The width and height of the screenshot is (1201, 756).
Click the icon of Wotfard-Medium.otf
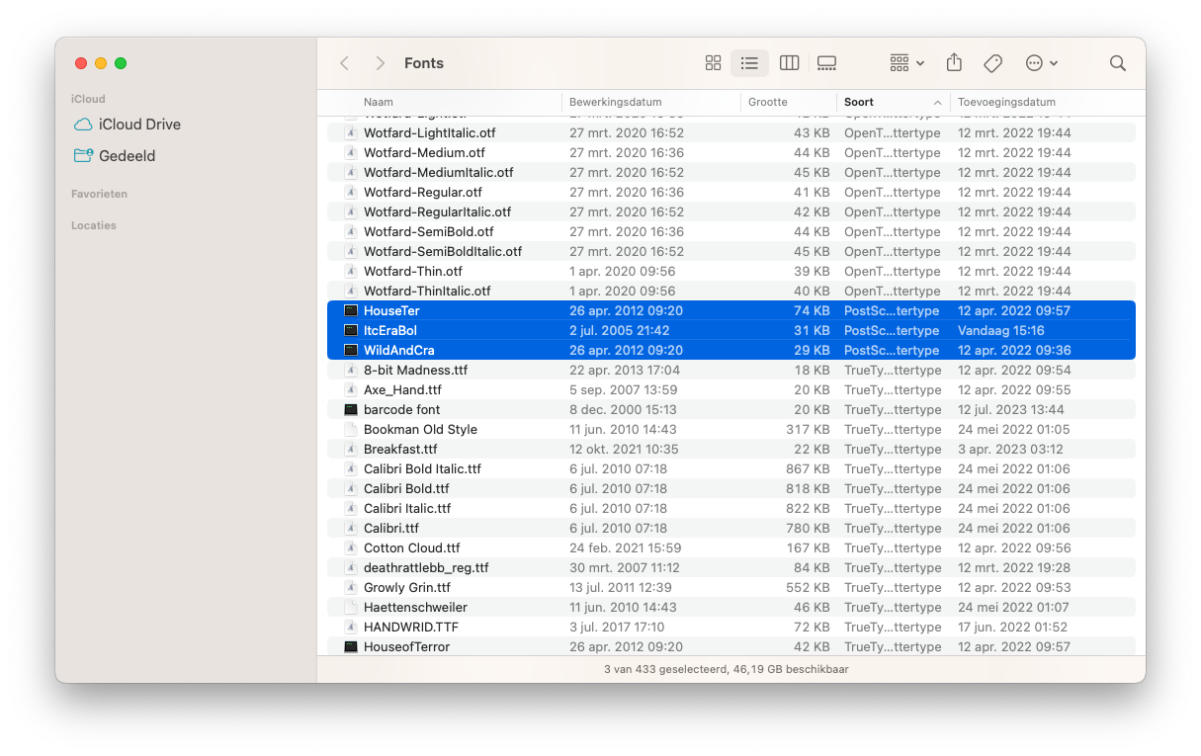pyautogui.click(x=350, y=152)
